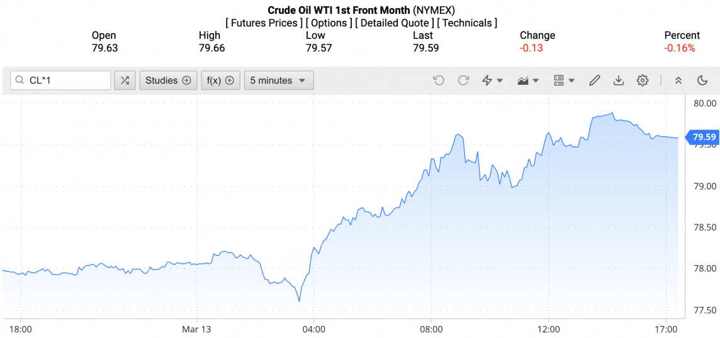Select the pencil drawing tool
Image resolution: width=720 pixels, height=338 pixels.
pos(594,80)
